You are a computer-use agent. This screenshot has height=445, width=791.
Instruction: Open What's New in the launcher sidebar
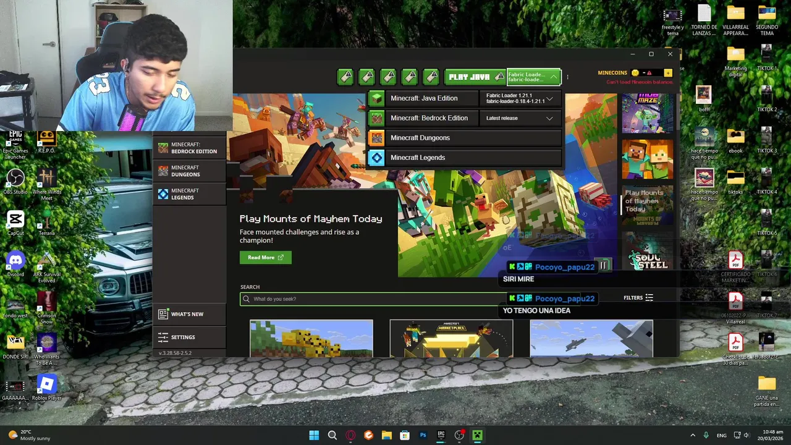tap(190, 314)
